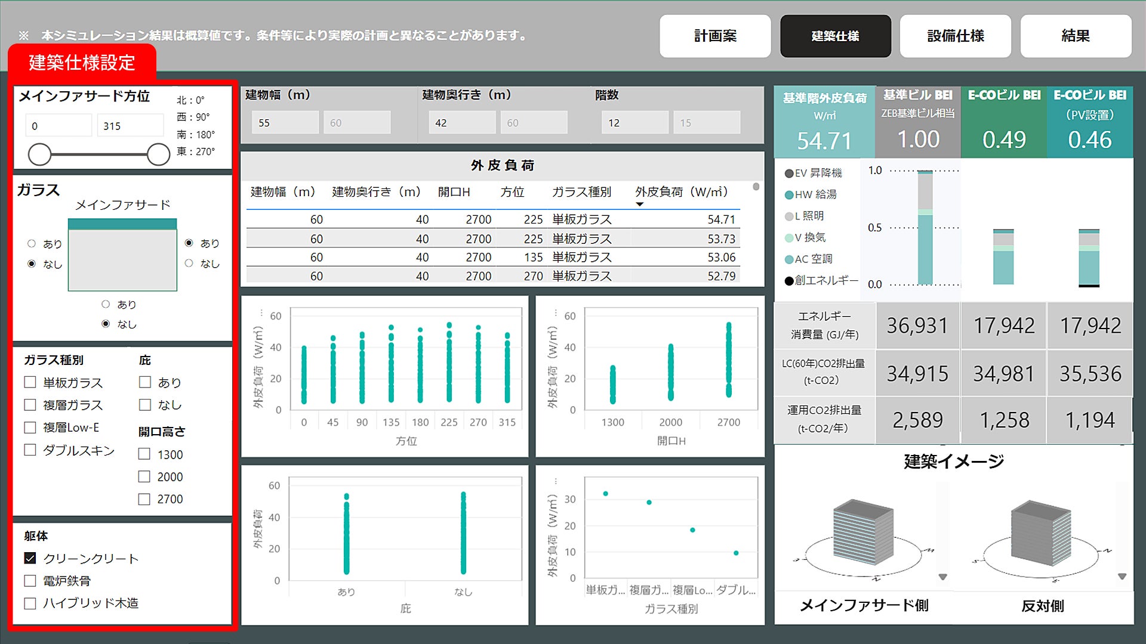Click the 計画案 button
Screen dimensions: 1146x644
tap(715, 36)
